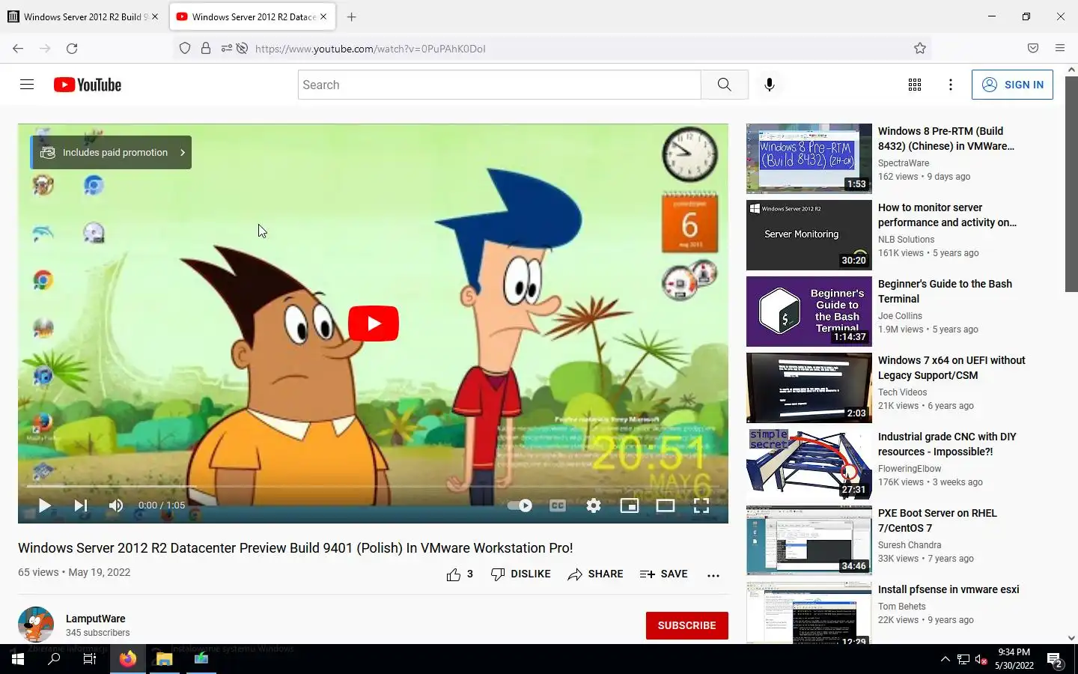Screen dimensions: 1078x674
Task: Share the video
Action: pyautogui.click(x=595, y=574)
